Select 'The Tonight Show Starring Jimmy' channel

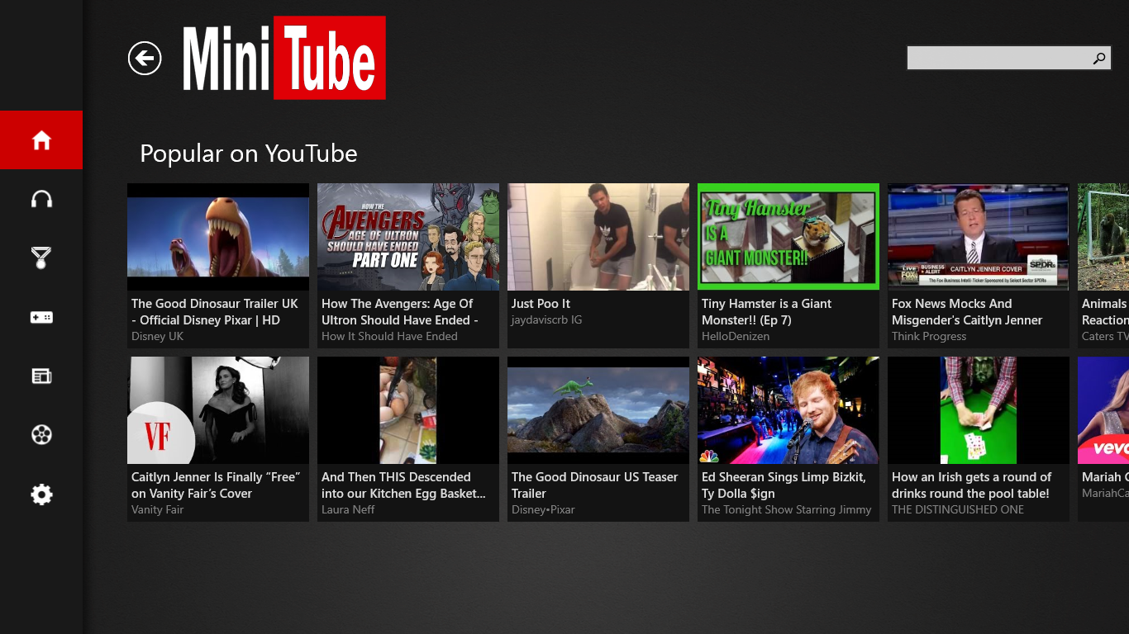point(786,510)
